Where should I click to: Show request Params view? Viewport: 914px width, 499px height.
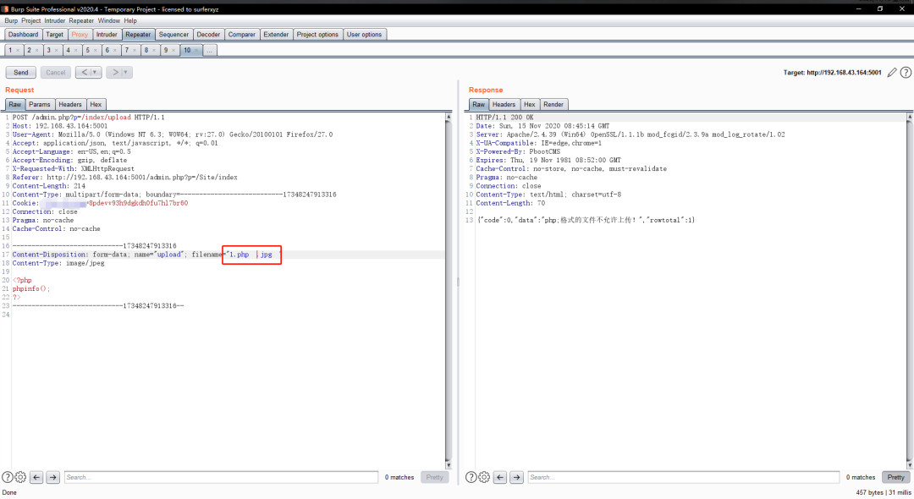40,104
